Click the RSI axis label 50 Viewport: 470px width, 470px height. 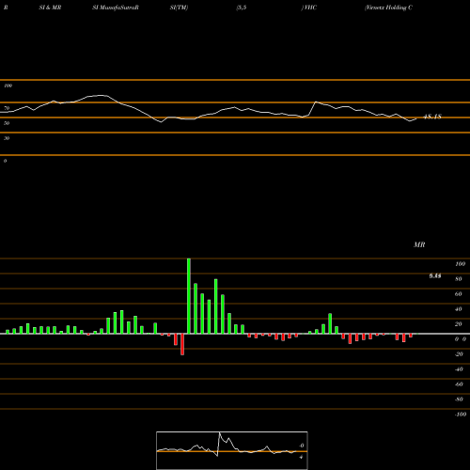click(x=7, y=123)
